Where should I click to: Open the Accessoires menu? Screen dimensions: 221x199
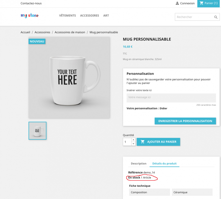tap(89, 16)
